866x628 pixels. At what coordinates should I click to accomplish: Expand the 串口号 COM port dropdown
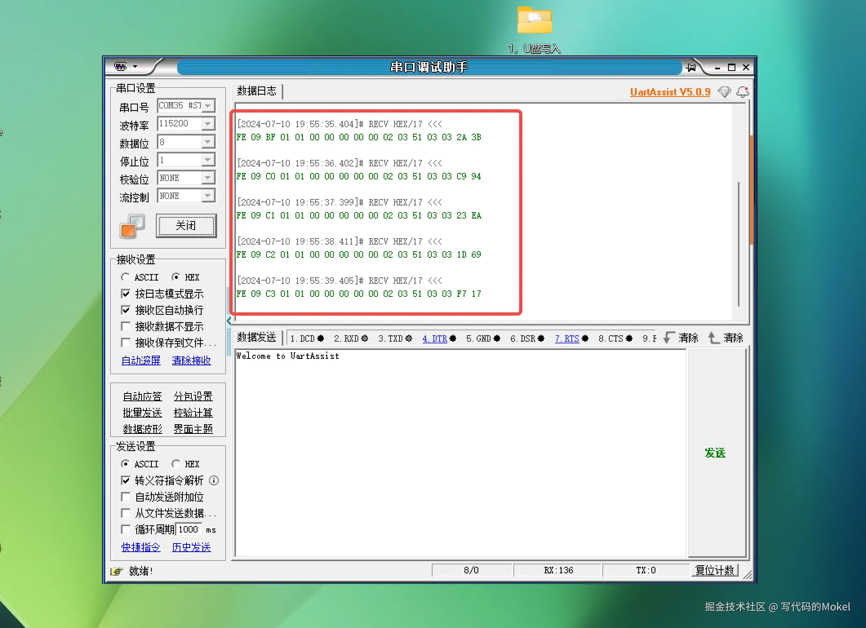coord(208,106)
